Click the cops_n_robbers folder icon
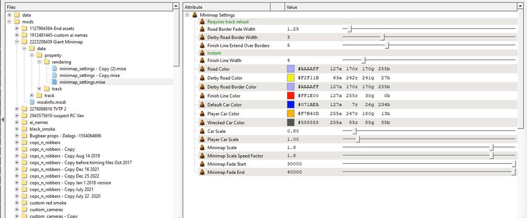This screenshot has width=527, height=218. click(x=25, y=142)
